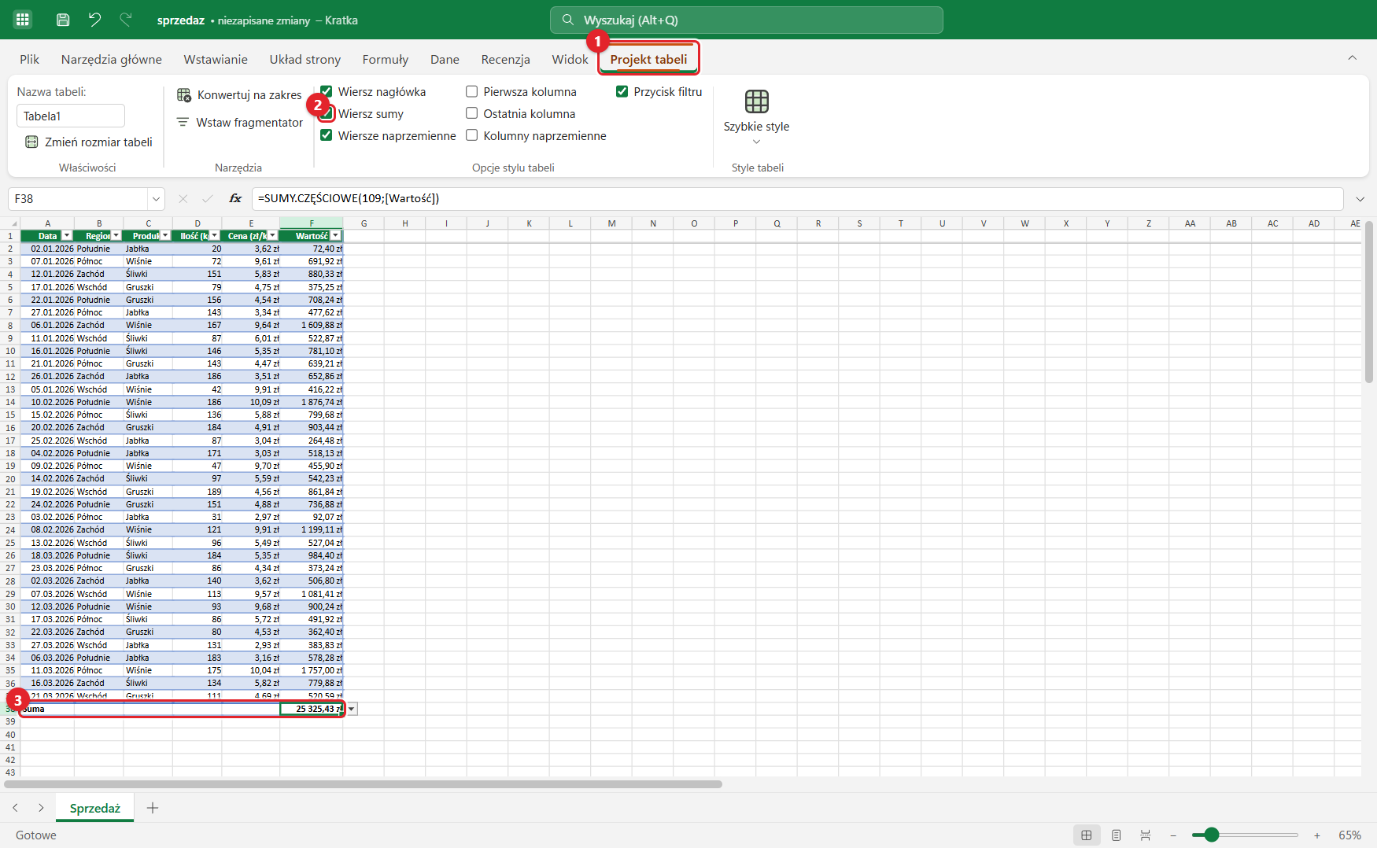Open the Formuły ribbon tab
Screen dimensions: 1377x848
coord(386,59)
